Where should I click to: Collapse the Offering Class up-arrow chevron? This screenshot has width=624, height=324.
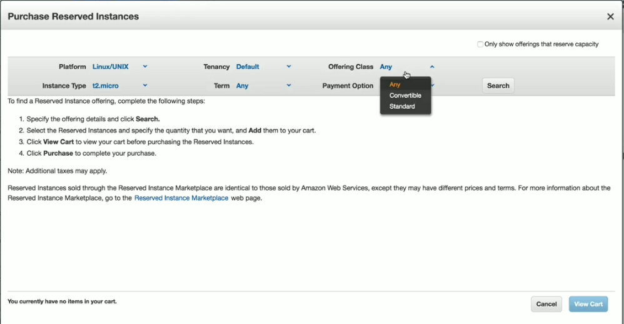pyautogui.click(x=432, y=67)
